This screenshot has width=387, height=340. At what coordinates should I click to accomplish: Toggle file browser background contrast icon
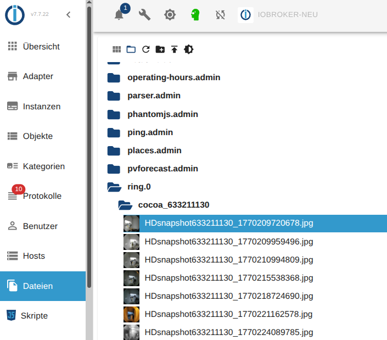(x=189, y=49)
